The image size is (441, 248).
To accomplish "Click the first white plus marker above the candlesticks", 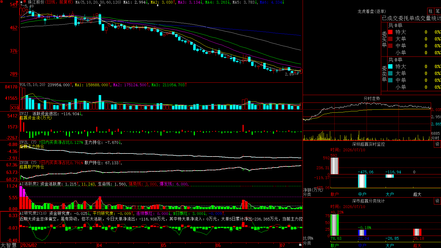I will point(100,5).
